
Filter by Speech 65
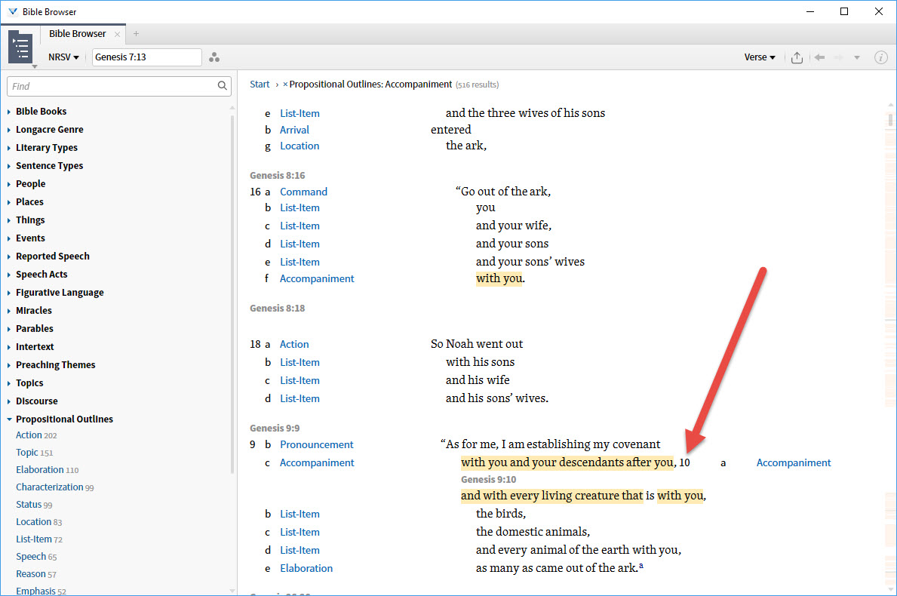36,557
